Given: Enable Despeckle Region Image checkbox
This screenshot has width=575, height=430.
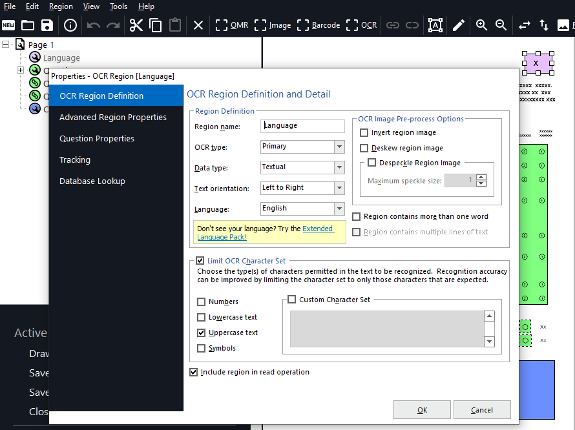Looking at the screenshot, I should [x=371, y=163].
